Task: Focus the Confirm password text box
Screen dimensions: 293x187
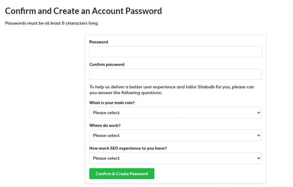Action: click(175, 74)
